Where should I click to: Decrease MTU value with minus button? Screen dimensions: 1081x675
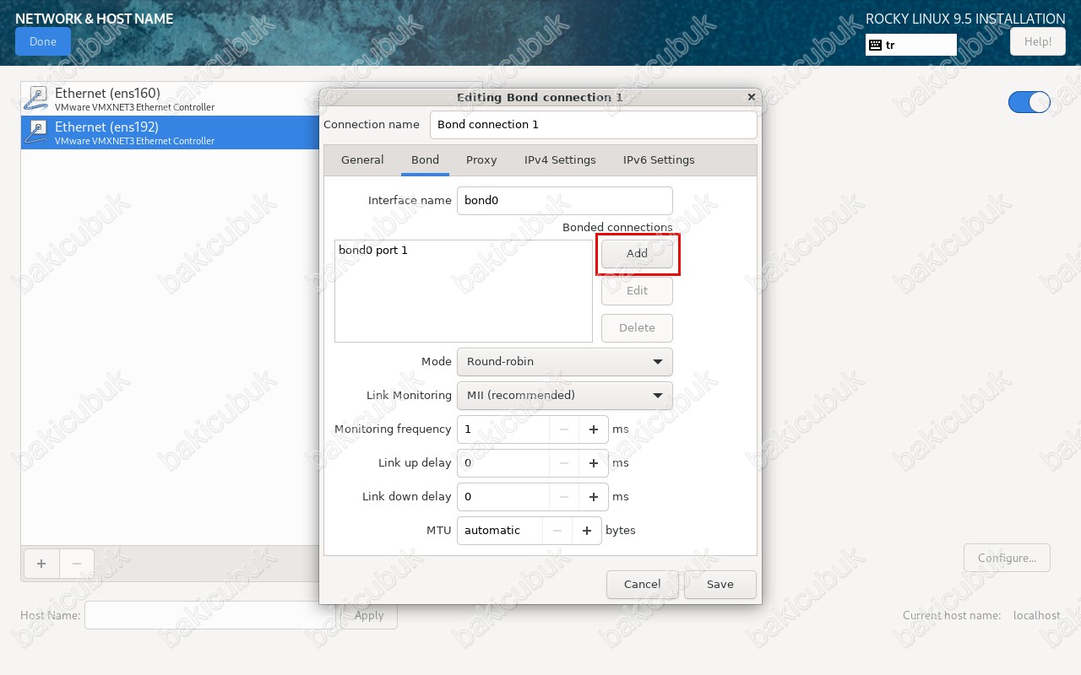[x=557, y=531]
